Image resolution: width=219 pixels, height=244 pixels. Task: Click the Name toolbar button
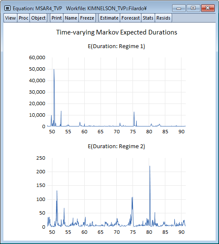(71, 18)
